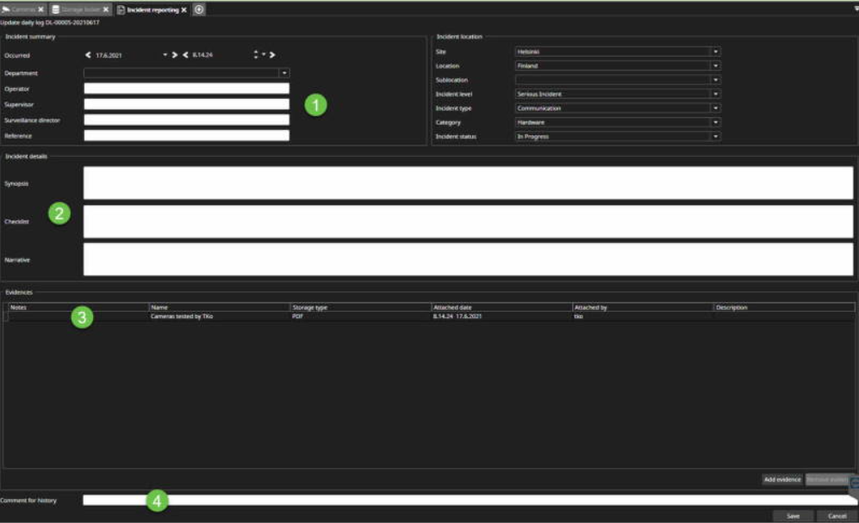Viewport: 859px width, 523px height.
Task: Open the Site dropdown showing Helsinki
Action: (x=715, y=52)
